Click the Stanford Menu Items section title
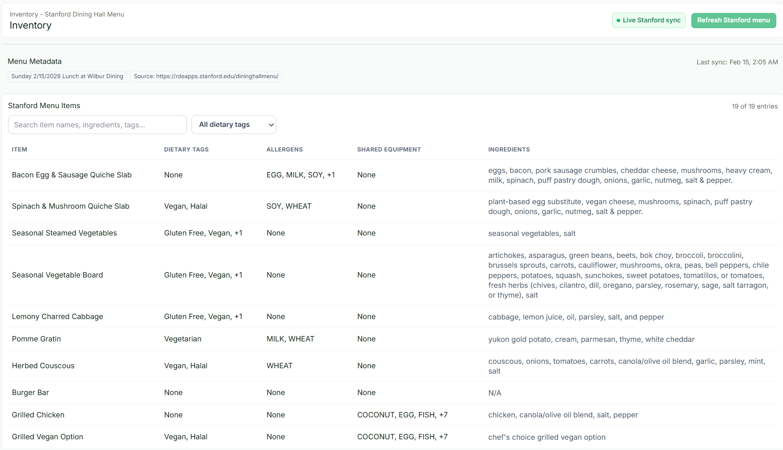This screenshot has width=783, height=450. coord(44,105)
